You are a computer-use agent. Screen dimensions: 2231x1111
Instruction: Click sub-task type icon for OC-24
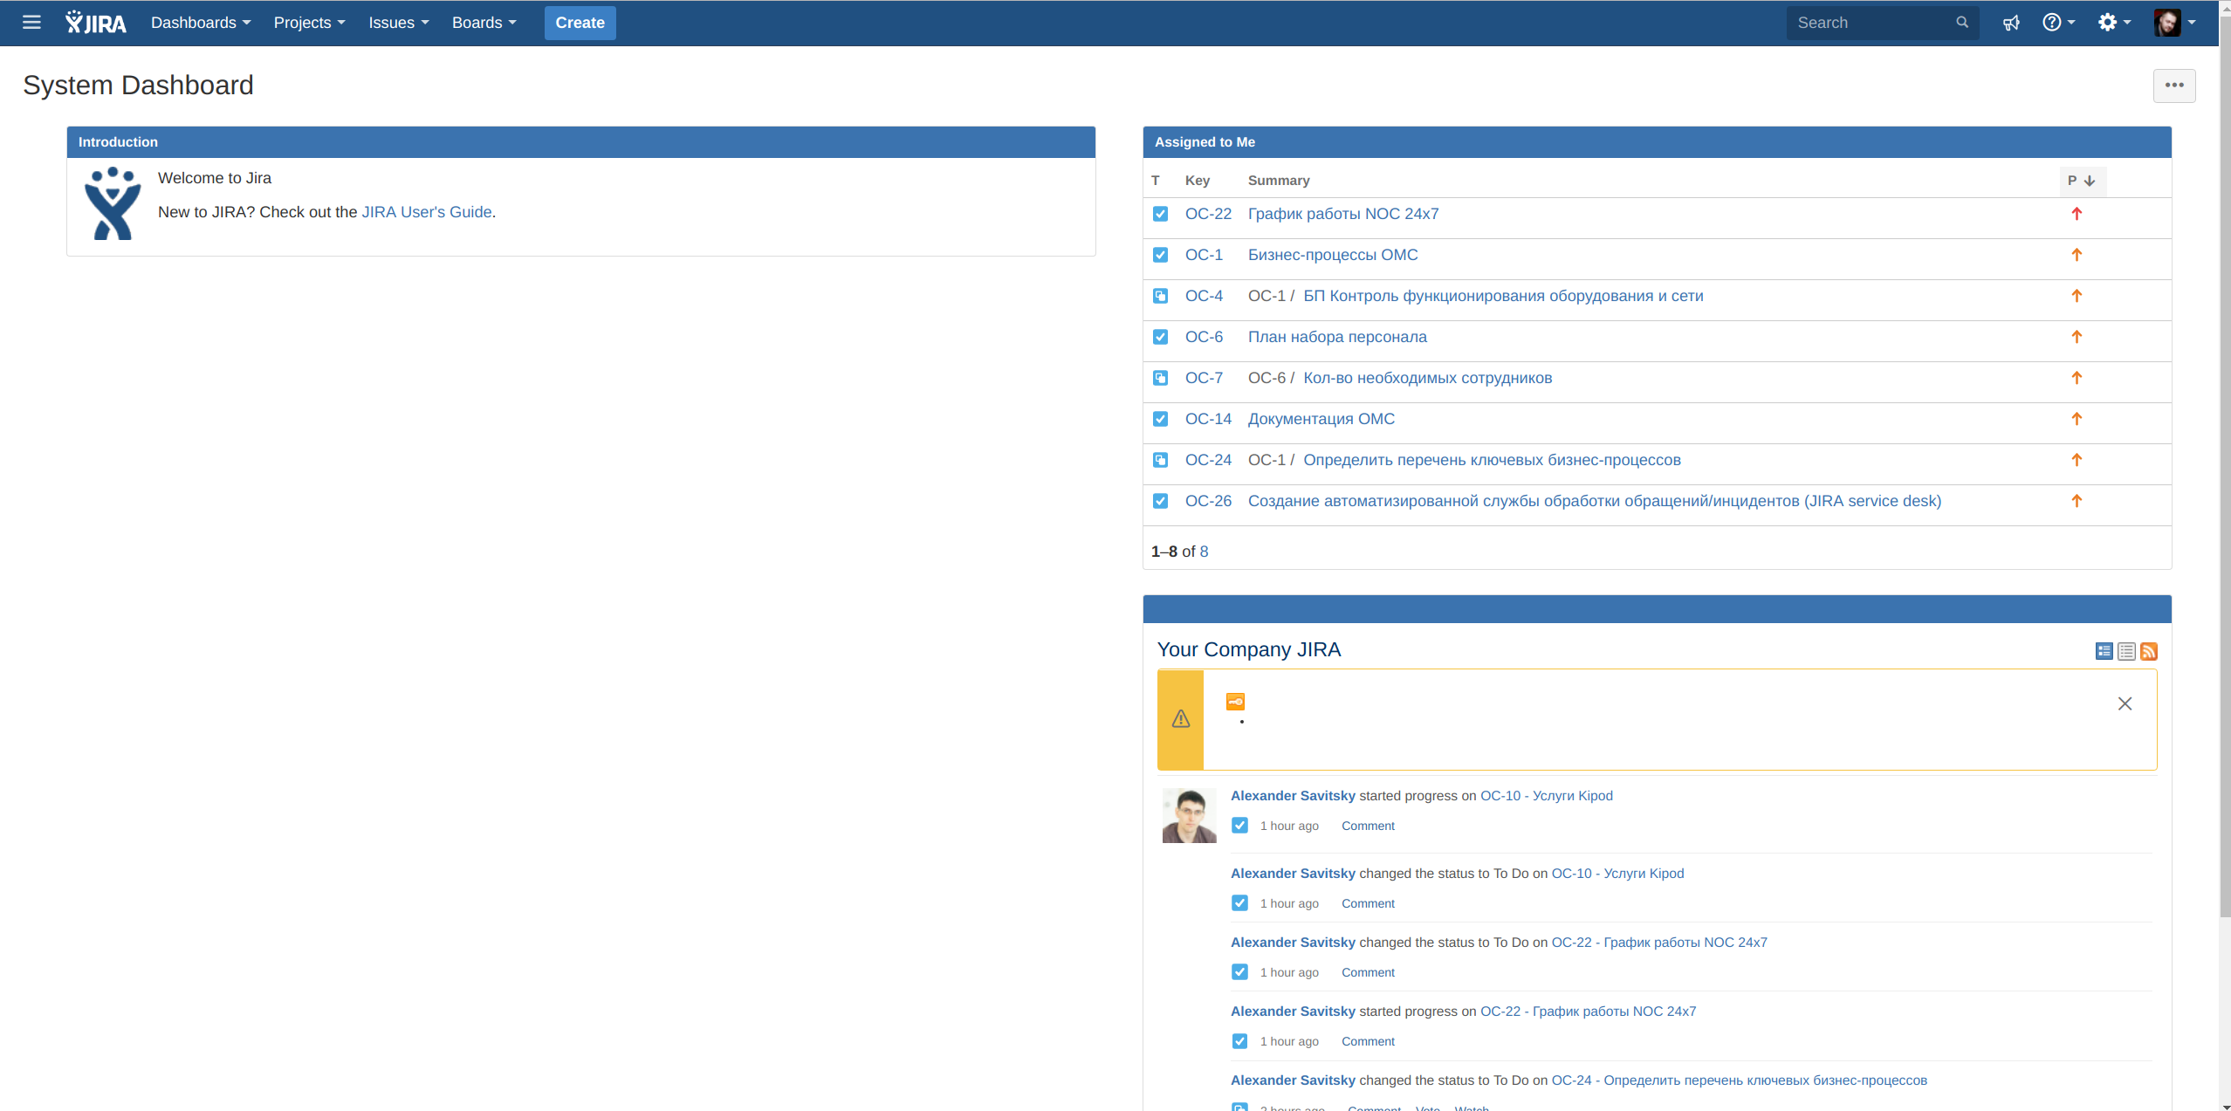[1160, 460]
